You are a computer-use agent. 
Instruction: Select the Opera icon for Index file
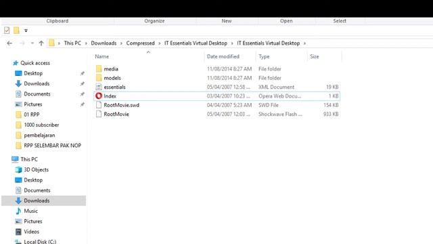(x=99, y=96)
